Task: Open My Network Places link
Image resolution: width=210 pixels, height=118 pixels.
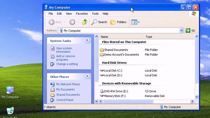Action: (x=68, y=84)
